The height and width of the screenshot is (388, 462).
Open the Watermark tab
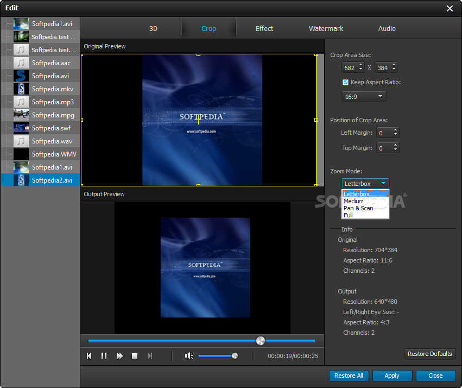coord(326,29)
